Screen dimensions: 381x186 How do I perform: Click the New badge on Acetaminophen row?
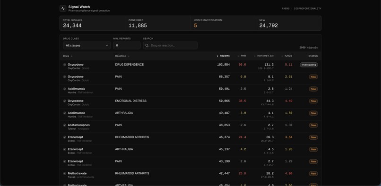[313, 125]
